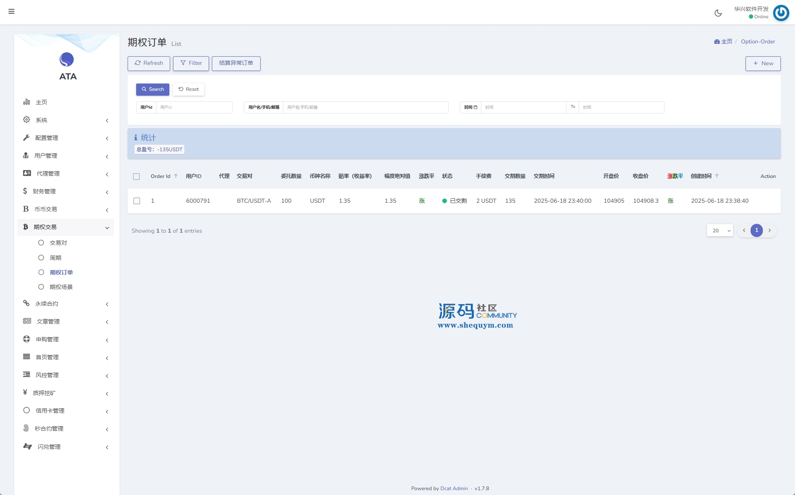Click the 用户名/手机/邮箱 input field
The image size is (795, 495).
point(365,107)
